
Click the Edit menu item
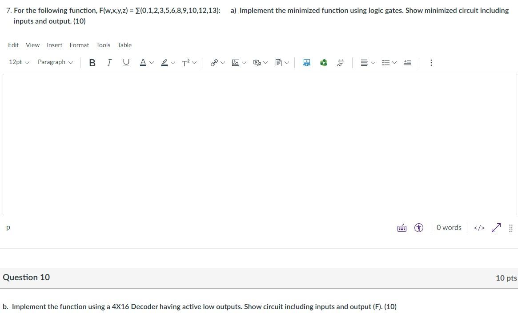(x=13, y=45)
